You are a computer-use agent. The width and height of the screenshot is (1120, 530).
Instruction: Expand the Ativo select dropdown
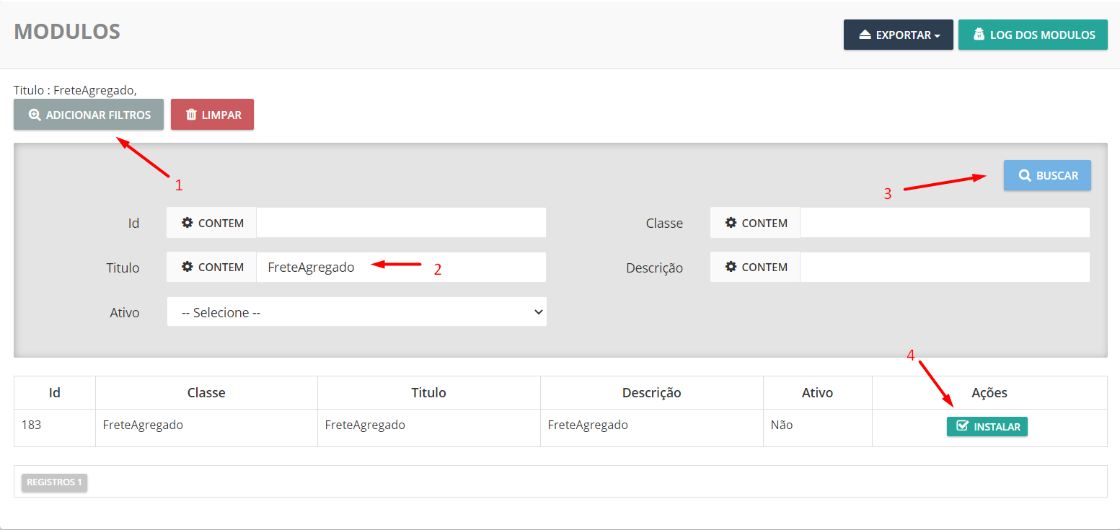[356, 312]
